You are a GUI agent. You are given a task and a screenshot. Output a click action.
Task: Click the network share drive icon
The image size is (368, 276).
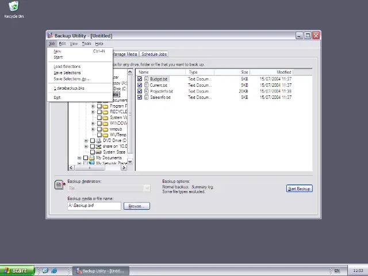[99, 146]
